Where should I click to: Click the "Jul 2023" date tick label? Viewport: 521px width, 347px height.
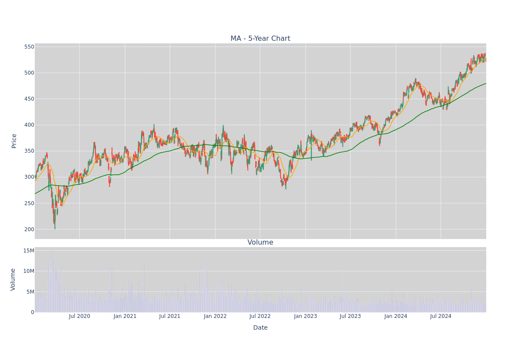pyautogui.click(x=350, y=316)
